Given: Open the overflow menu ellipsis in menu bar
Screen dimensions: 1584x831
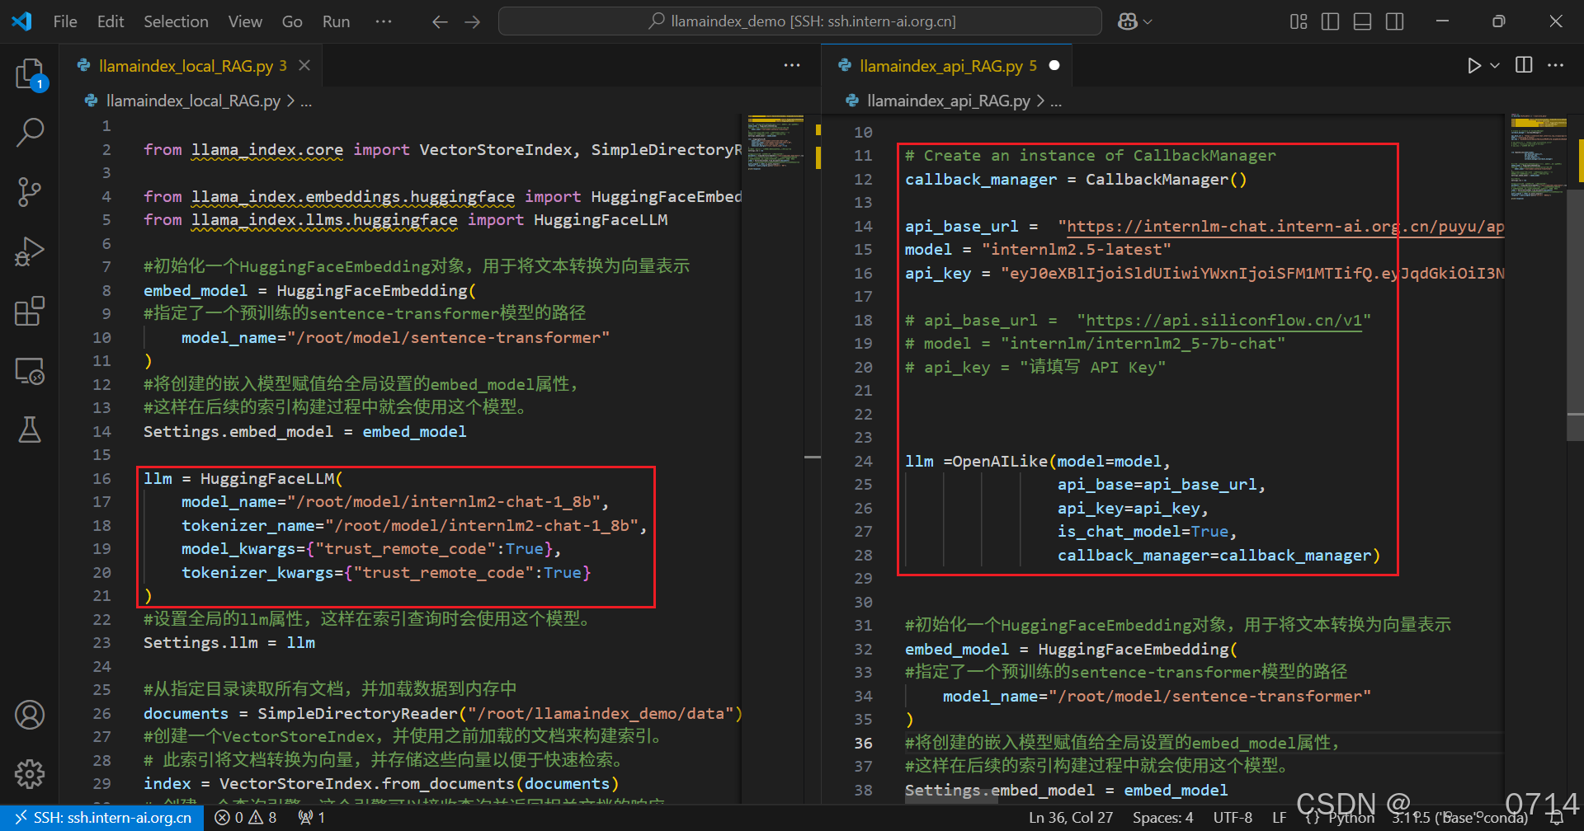Looking at the screenshot, I should pos(384,21).
